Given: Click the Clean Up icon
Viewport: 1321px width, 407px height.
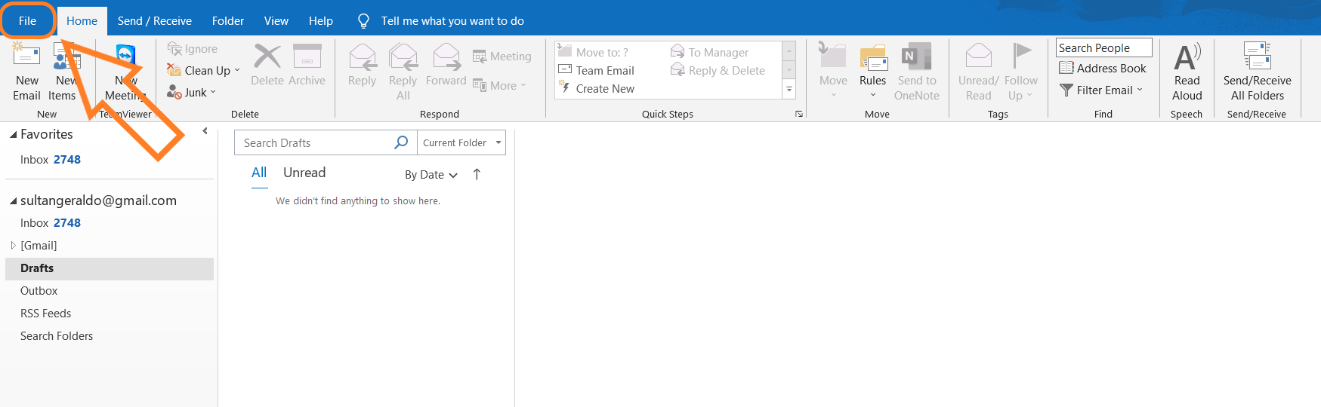Looking at the screenshot, I should pyautogui.click(x=174, y=70).
